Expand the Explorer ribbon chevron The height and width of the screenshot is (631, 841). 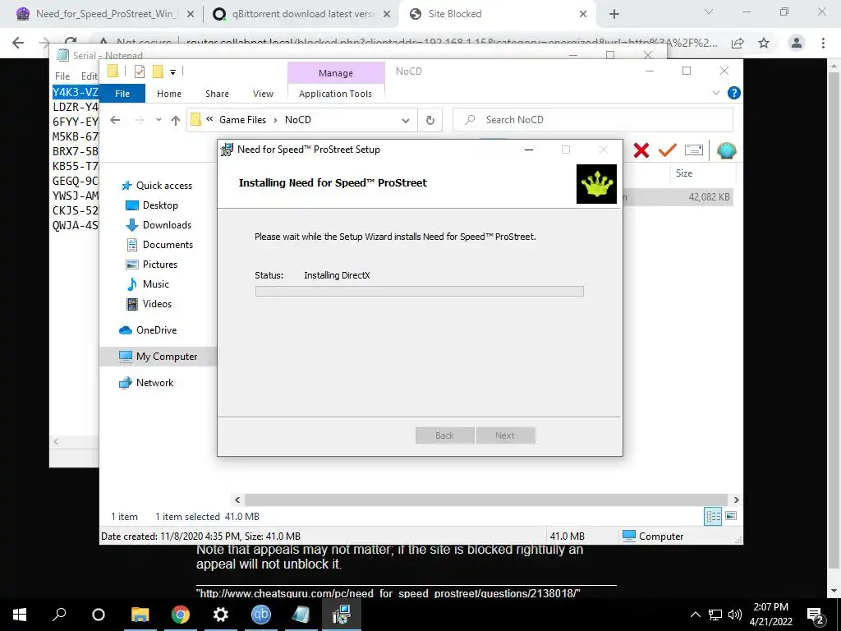716,93
